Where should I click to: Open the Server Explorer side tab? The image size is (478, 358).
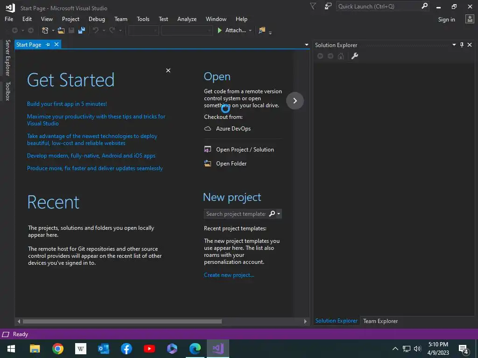click(7, 57)
